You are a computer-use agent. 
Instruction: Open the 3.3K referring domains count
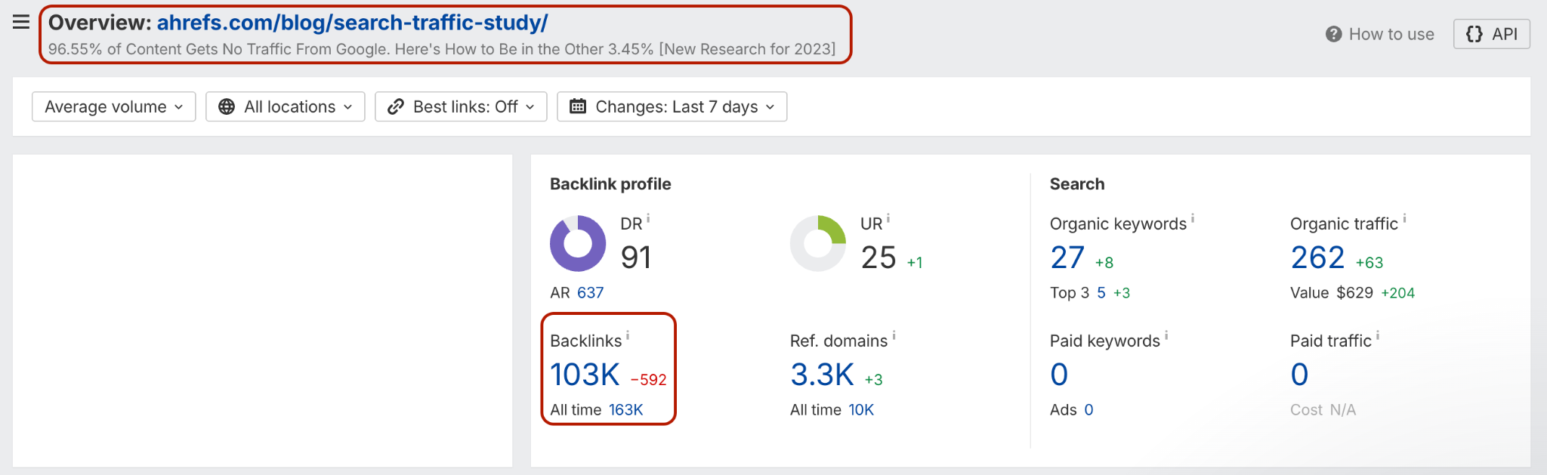[x=822, y=375]
